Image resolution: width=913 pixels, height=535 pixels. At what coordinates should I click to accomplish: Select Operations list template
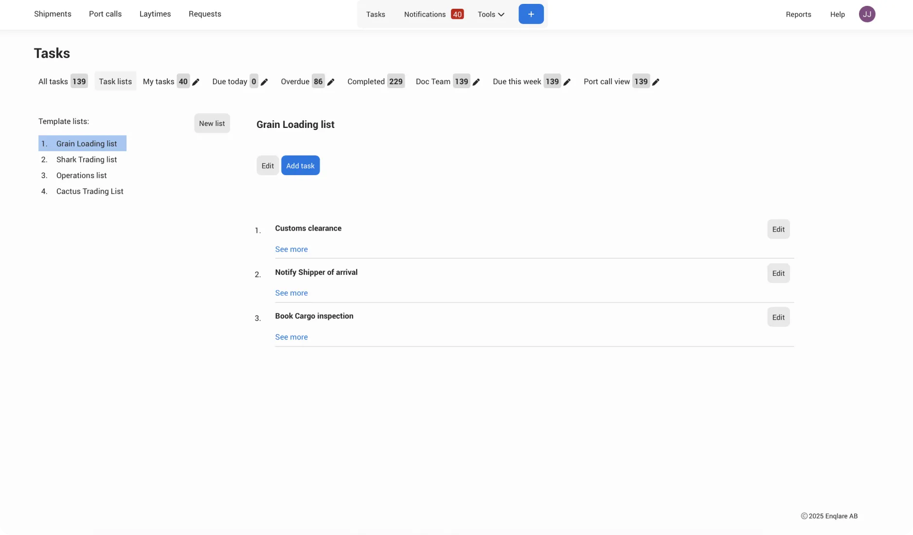(82, 176)
